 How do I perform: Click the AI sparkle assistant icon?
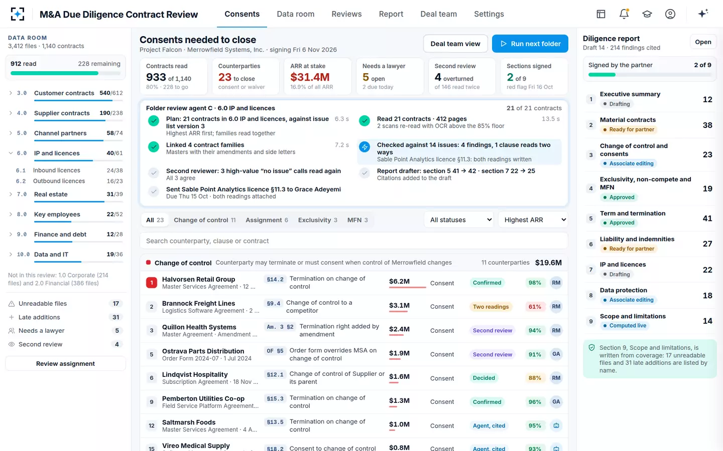[703, 14]
